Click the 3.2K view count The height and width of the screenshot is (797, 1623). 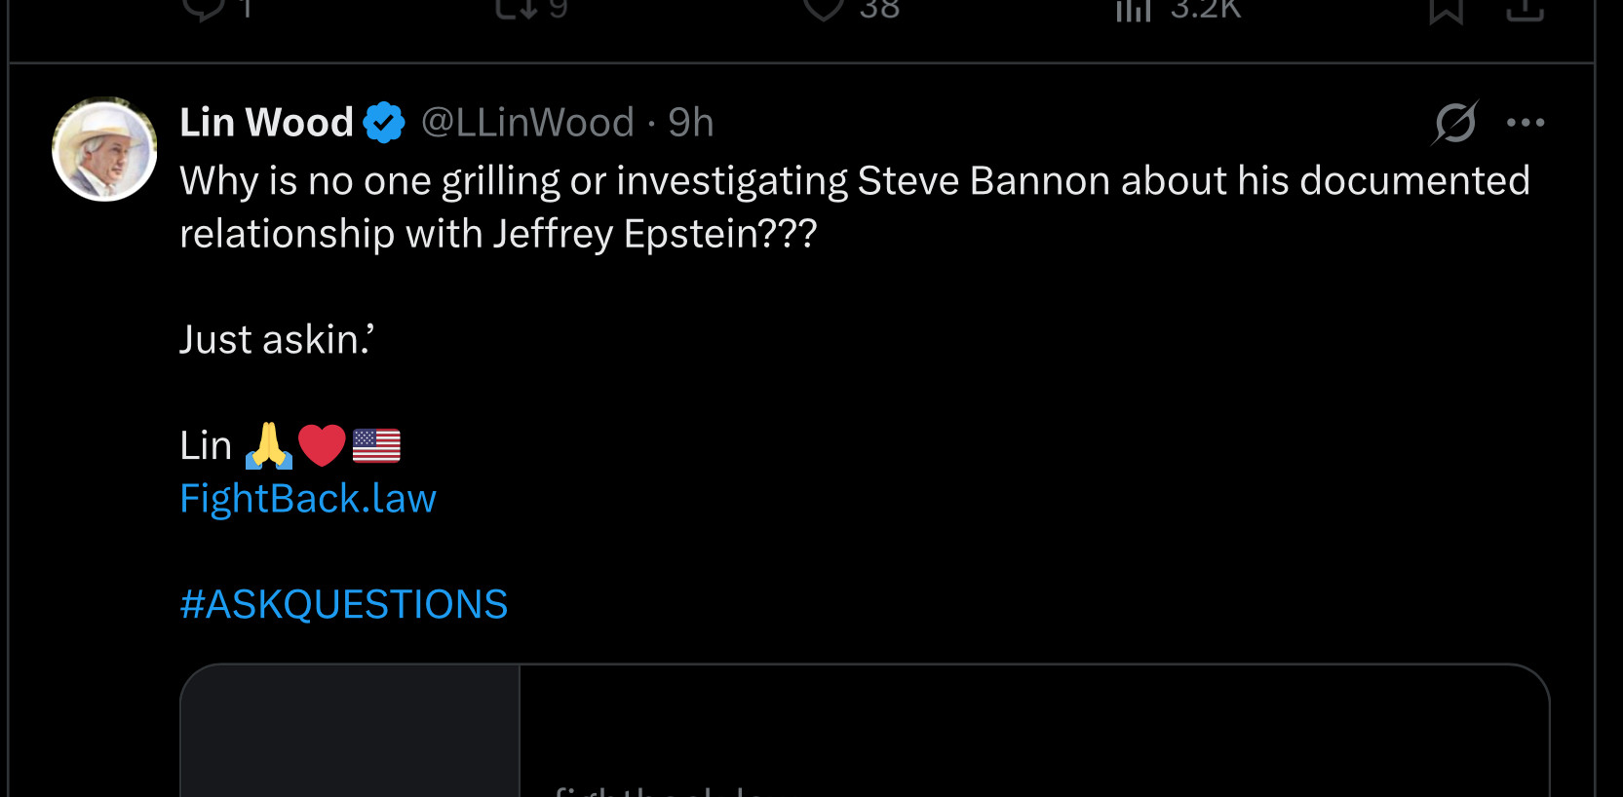coord(1206,9)
